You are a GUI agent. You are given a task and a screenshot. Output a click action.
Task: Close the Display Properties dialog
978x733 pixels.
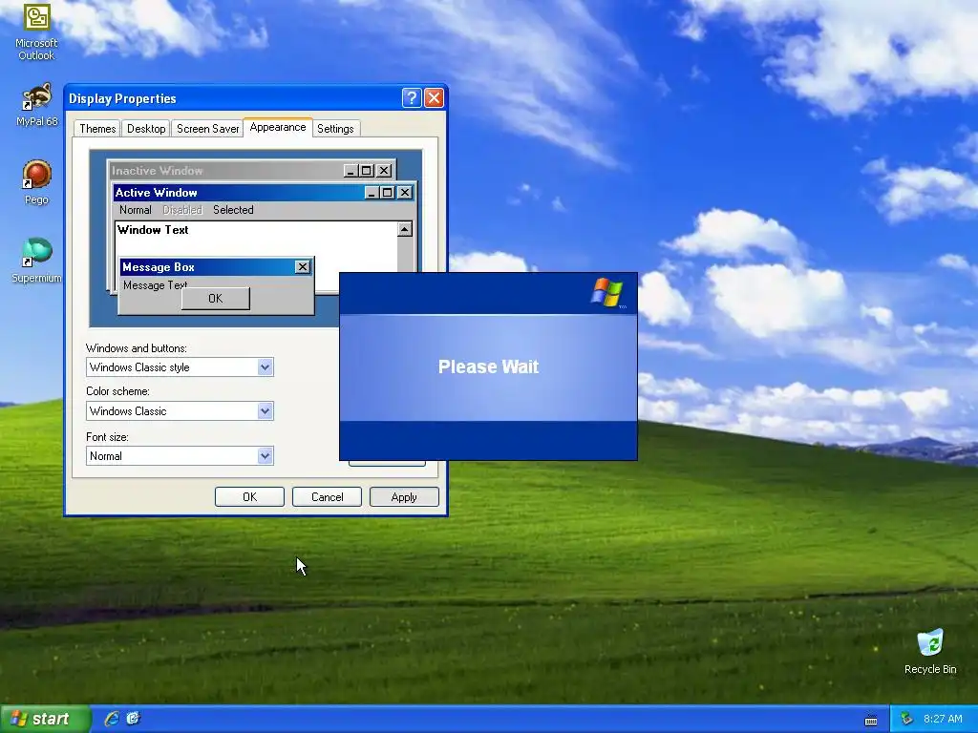[434, 98]
